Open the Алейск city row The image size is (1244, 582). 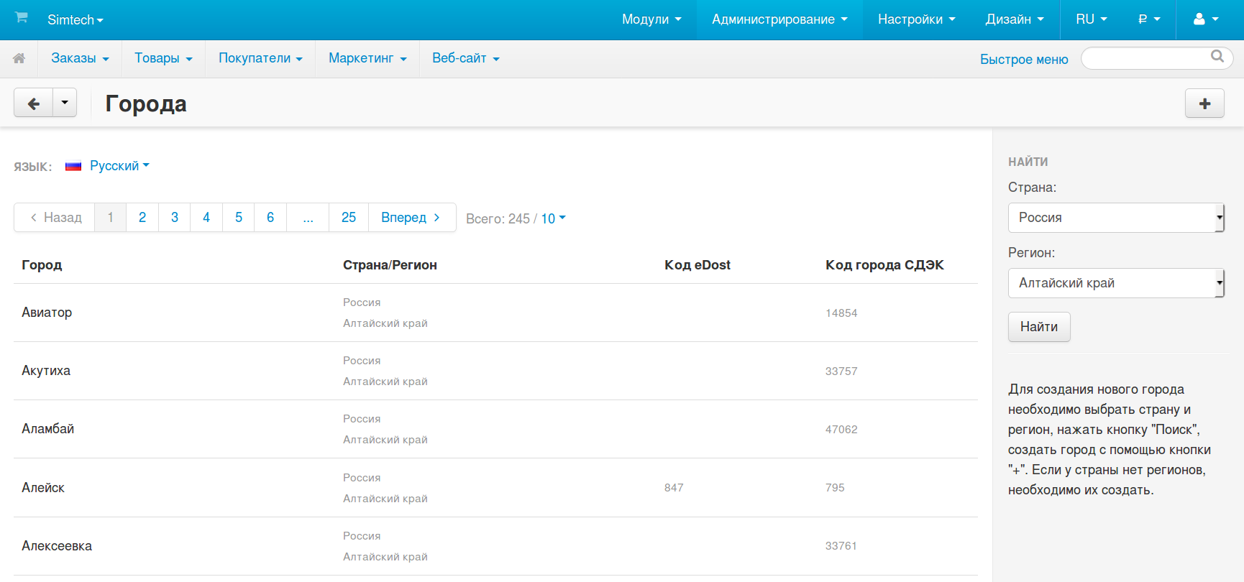(x=43, y=488)
